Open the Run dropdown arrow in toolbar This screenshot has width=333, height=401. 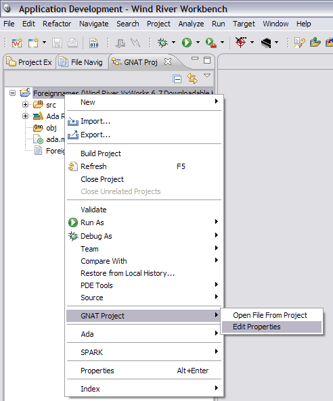pos(198,42)
